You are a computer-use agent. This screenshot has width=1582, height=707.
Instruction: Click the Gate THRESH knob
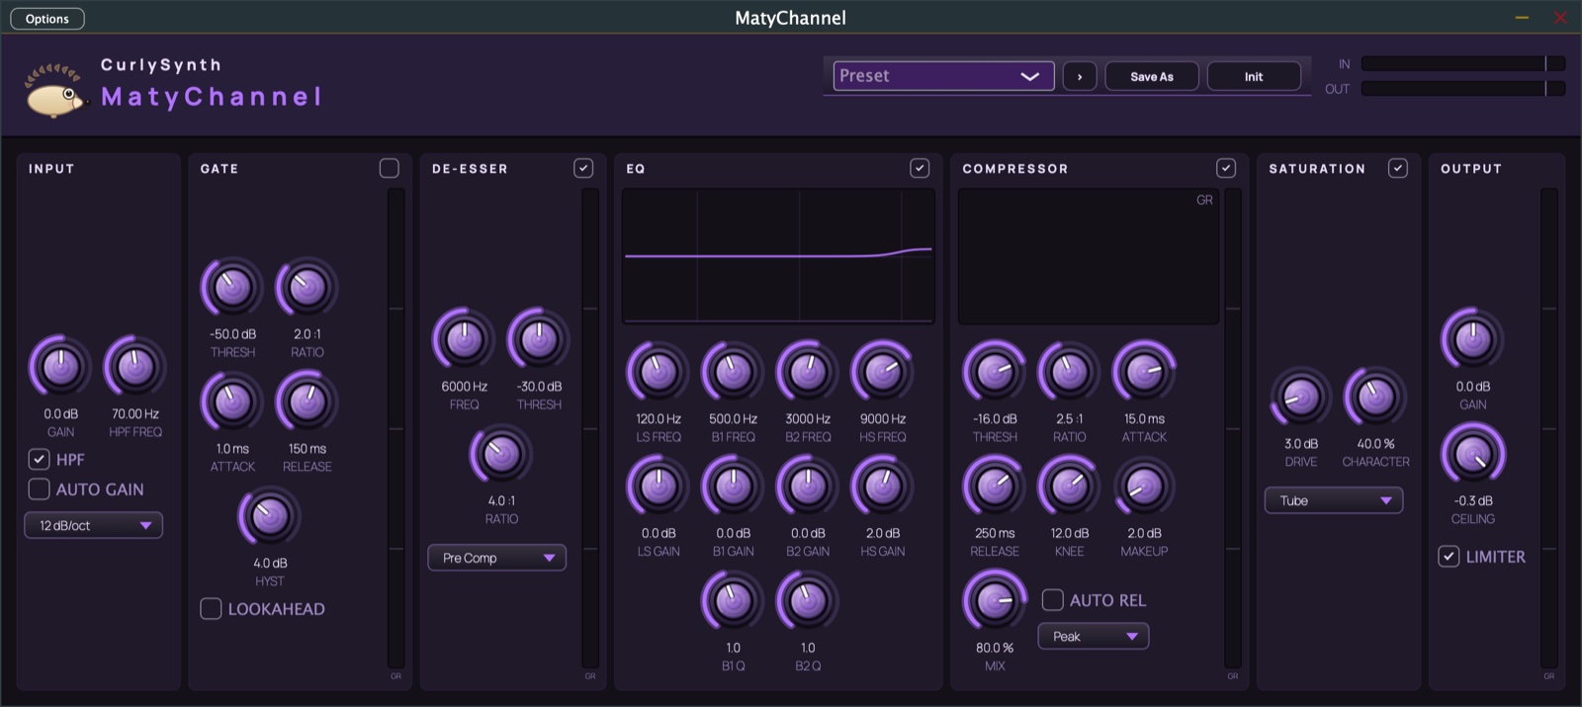pyautogui.click(x=232, y=288)
